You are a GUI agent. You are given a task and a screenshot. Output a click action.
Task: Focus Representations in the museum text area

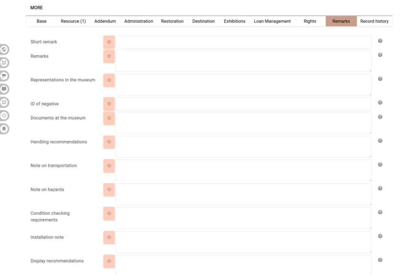[243, 85]
